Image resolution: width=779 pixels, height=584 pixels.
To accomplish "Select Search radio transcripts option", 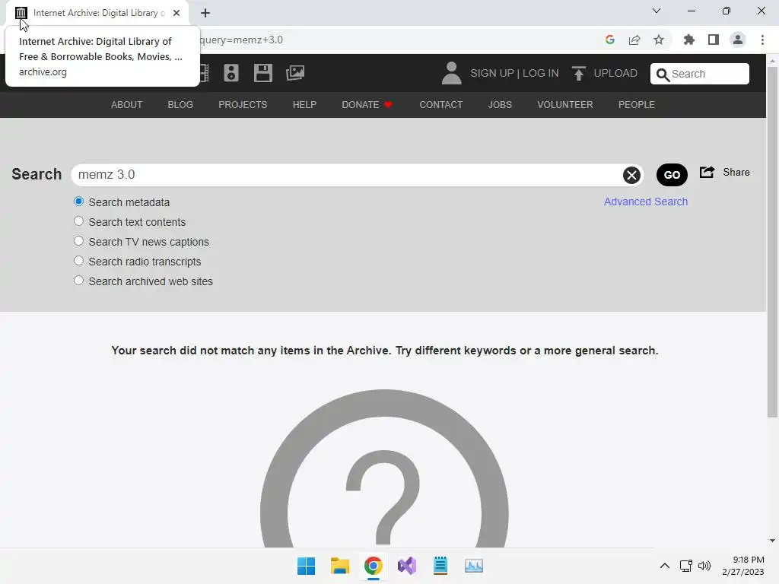I will click(78, 261).
